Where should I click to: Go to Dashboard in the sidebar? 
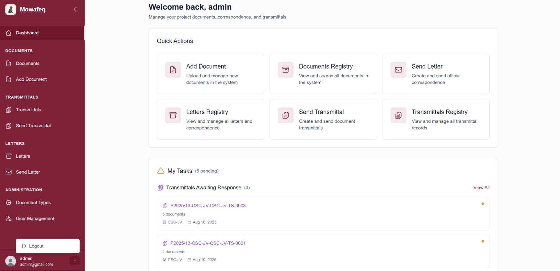click(x=27, y=33)
